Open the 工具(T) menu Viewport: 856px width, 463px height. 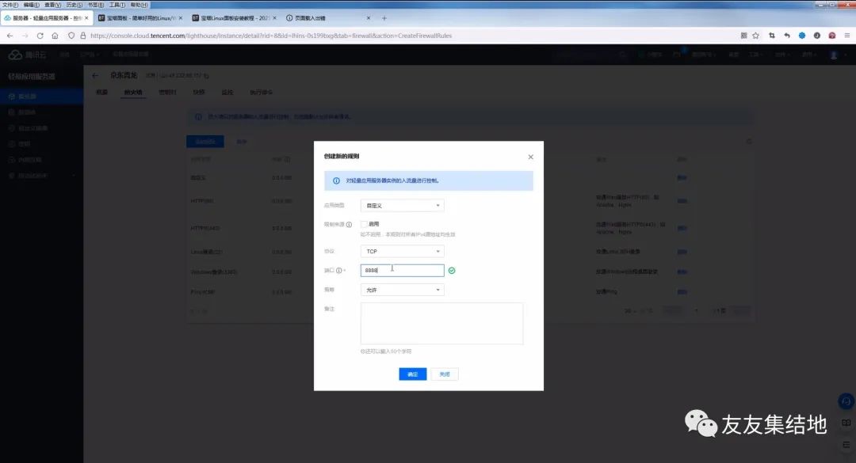(117, 5)
